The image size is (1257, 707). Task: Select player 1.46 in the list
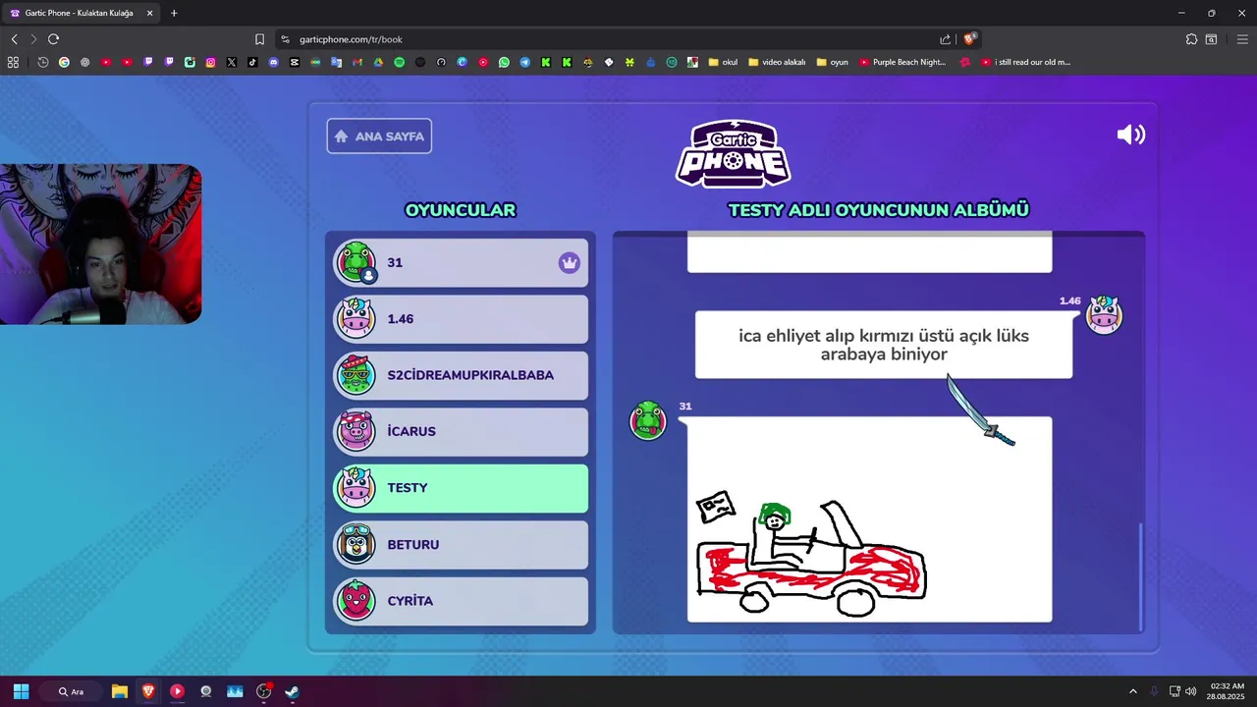(461, 319)
